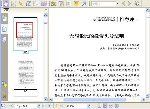Switch to single page layout view

tap(99, 106)
